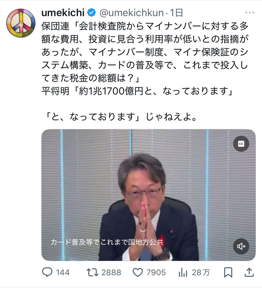
Task: Open the 144 replies count
Action: coord(63,273)
